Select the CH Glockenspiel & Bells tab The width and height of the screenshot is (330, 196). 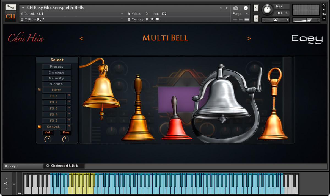coord(64,166)
